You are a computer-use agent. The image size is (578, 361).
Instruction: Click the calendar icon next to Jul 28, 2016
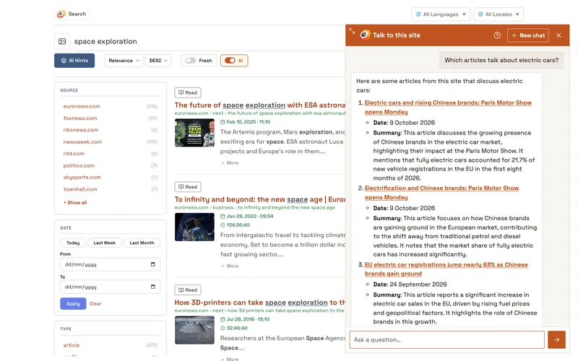[x=223, y=319]
